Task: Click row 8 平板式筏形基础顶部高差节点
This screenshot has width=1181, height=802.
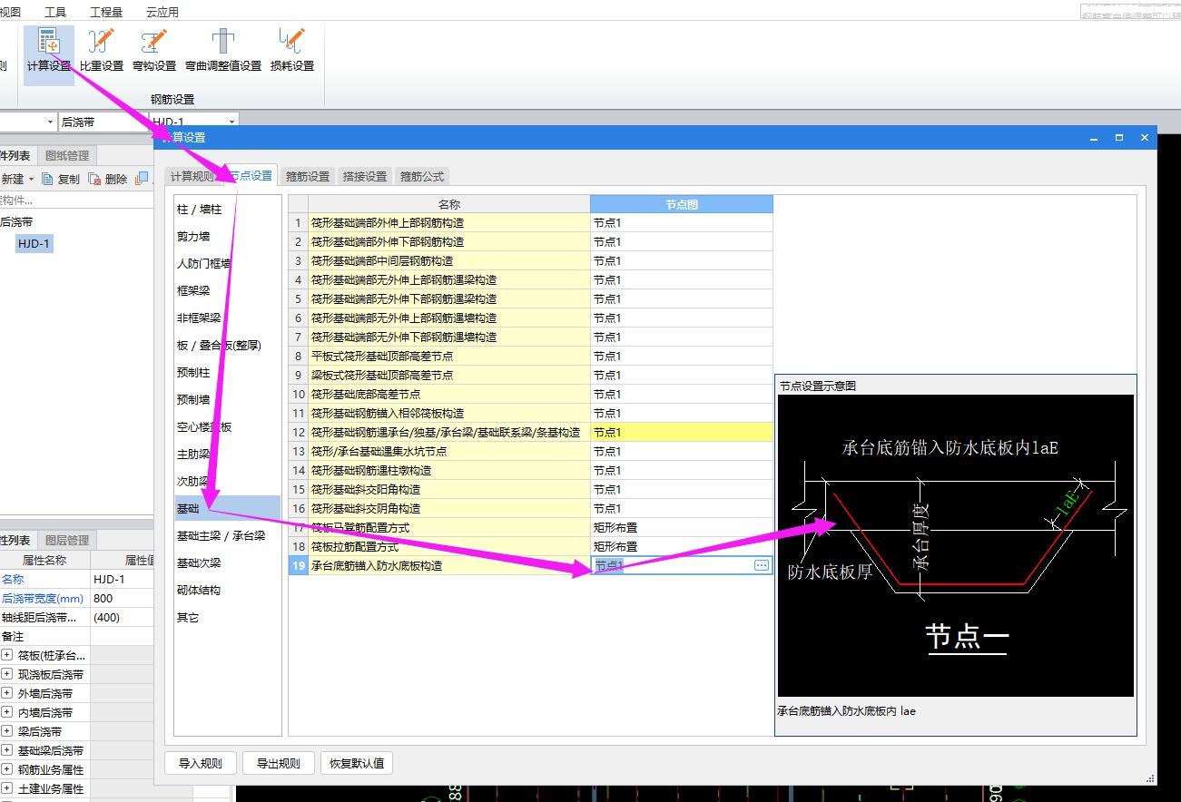Action: click(448, 357)
